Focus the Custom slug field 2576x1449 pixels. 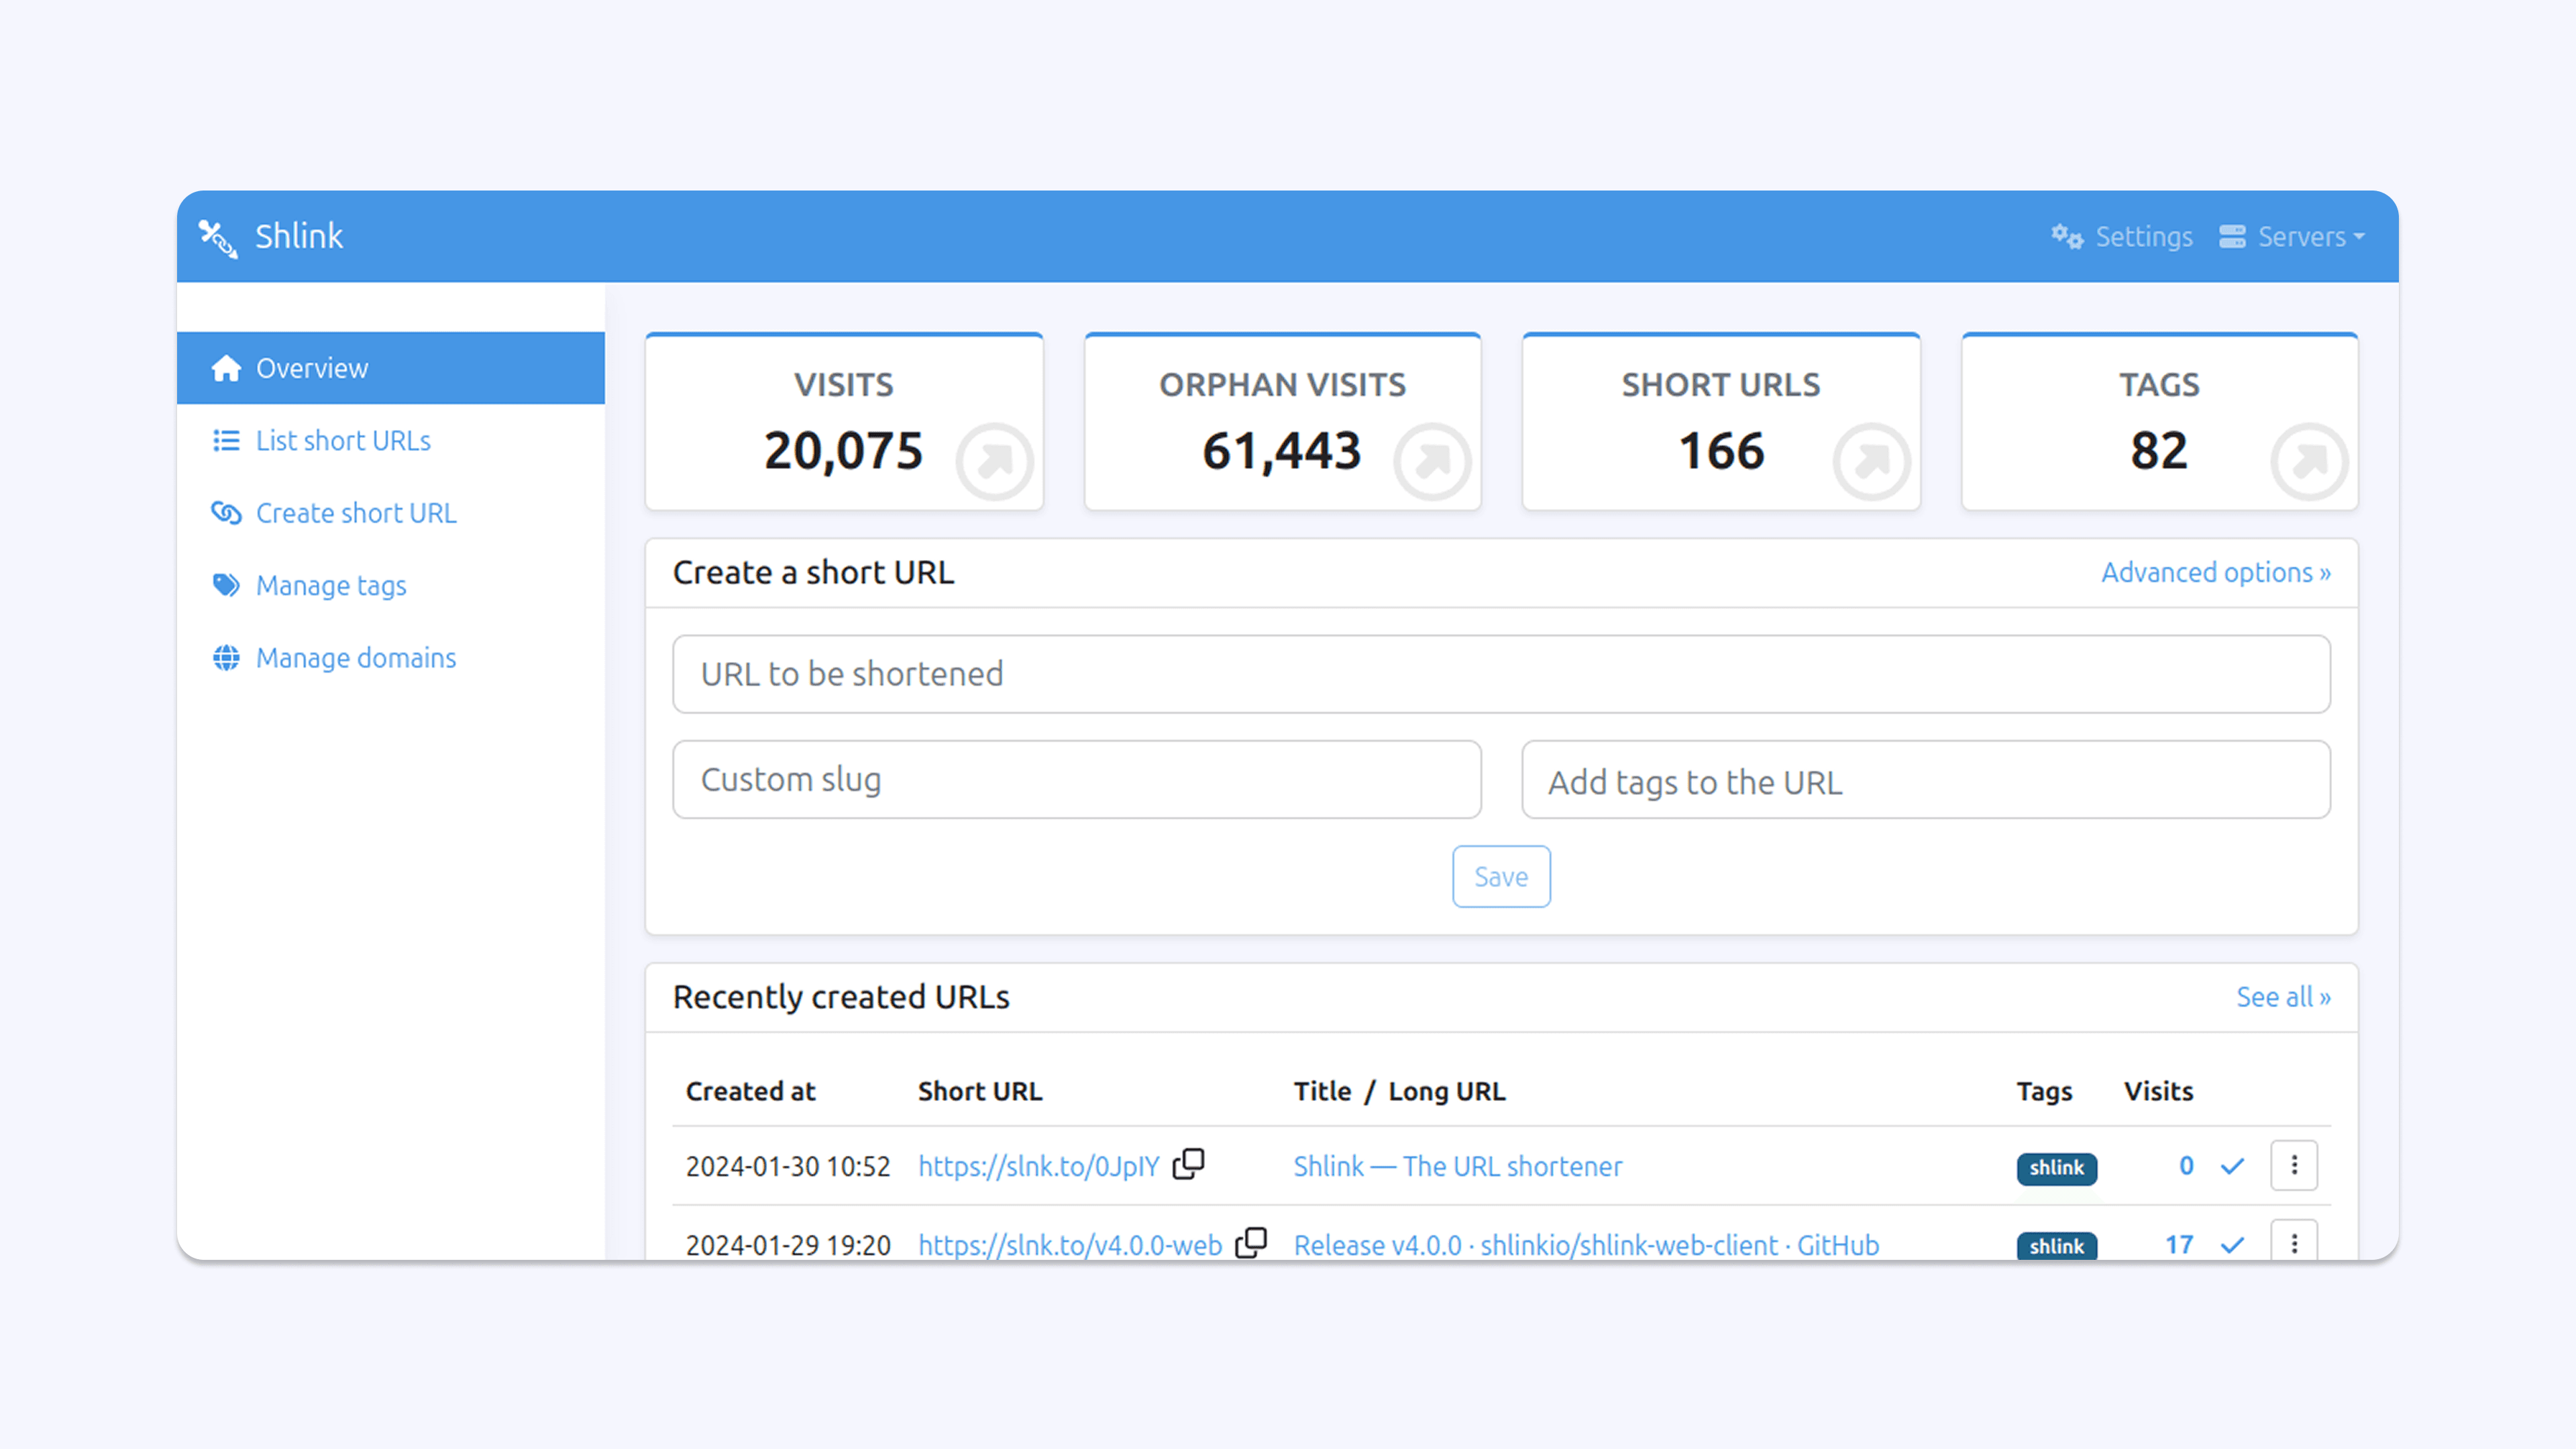(x=1077, y=779)
